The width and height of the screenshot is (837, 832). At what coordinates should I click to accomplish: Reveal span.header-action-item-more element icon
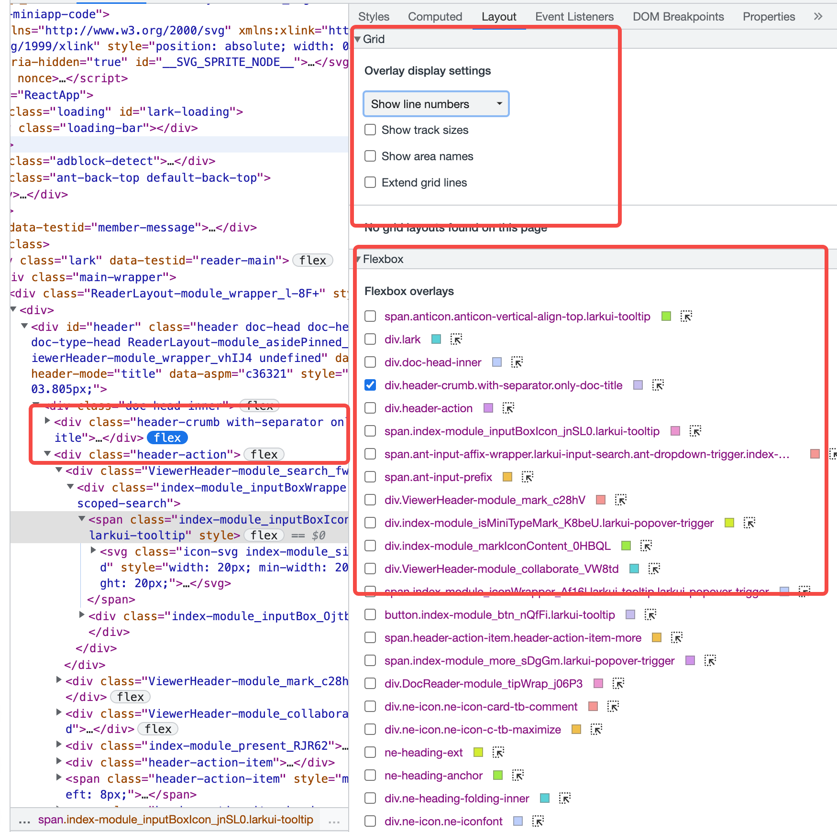click(677, 638)
